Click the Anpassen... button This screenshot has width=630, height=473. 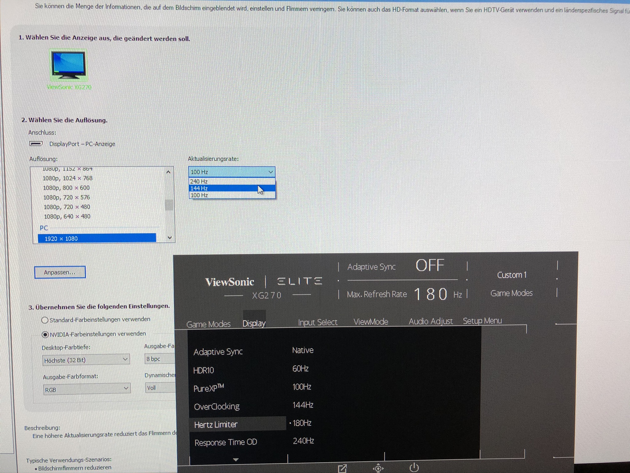pos(60,272)
